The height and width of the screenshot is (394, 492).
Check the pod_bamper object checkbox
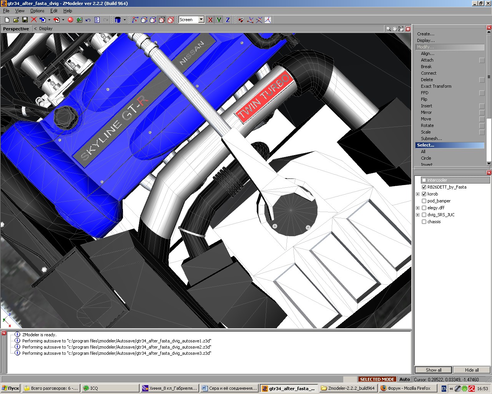tap(424, 201)
